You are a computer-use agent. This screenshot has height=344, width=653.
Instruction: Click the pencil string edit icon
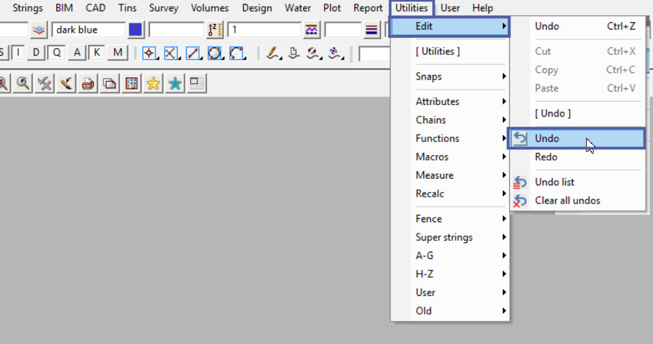coord(273,54)
